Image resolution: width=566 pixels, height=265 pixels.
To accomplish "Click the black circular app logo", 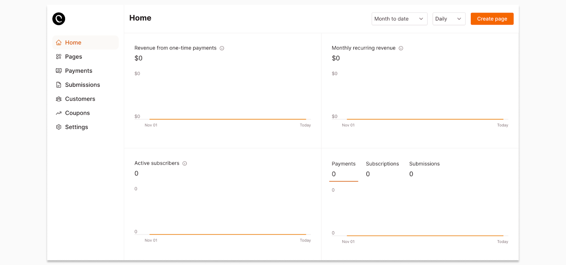I will click(x=59, y=19).
